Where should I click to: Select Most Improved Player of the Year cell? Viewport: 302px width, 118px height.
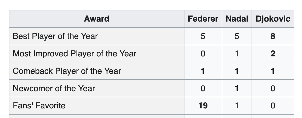[74, 54]
